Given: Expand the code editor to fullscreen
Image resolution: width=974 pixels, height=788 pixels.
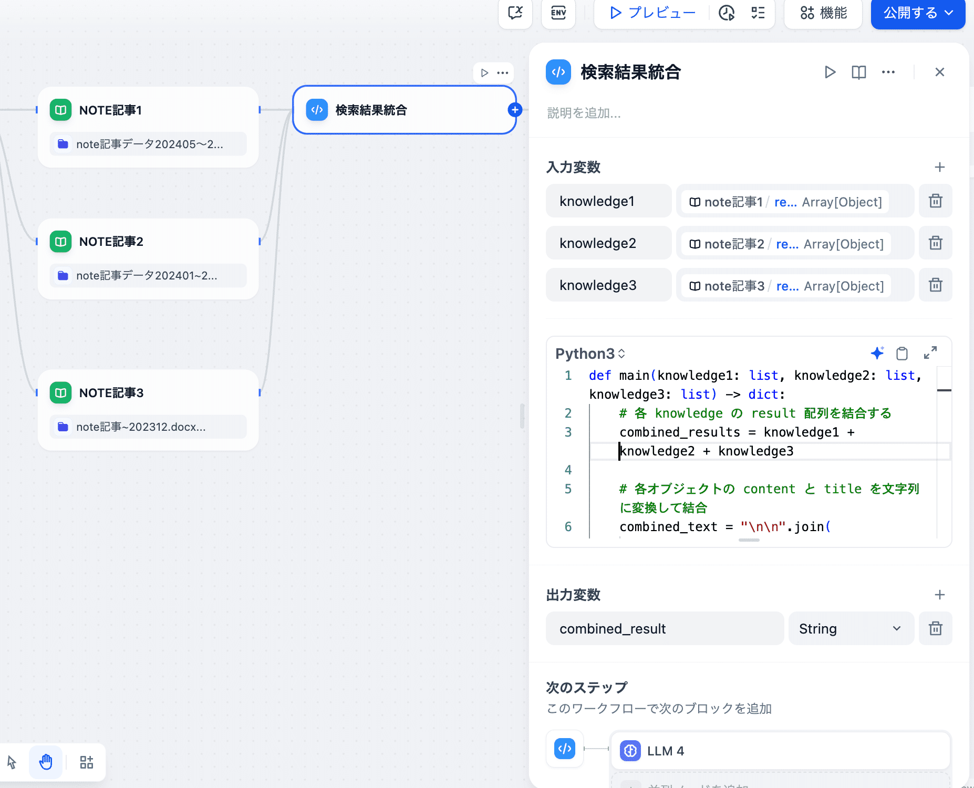Looking at the screenshot, I should [930, 353].
